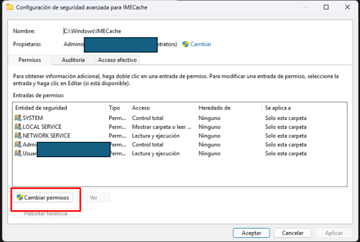Click the Cambiar owner link

(201, 44)
